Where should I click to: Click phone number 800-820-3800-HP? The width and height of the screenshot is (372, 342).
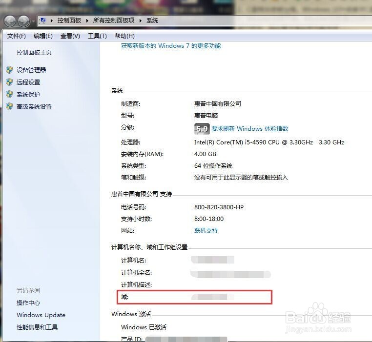(x=219, y=207)
